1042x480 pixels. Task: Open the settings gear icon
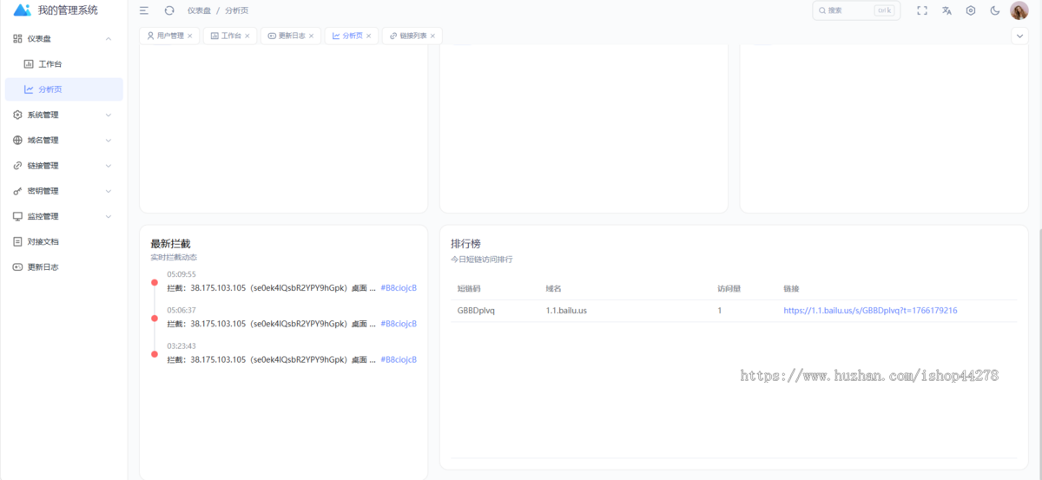pyautogui.click(x=971, y=10)
